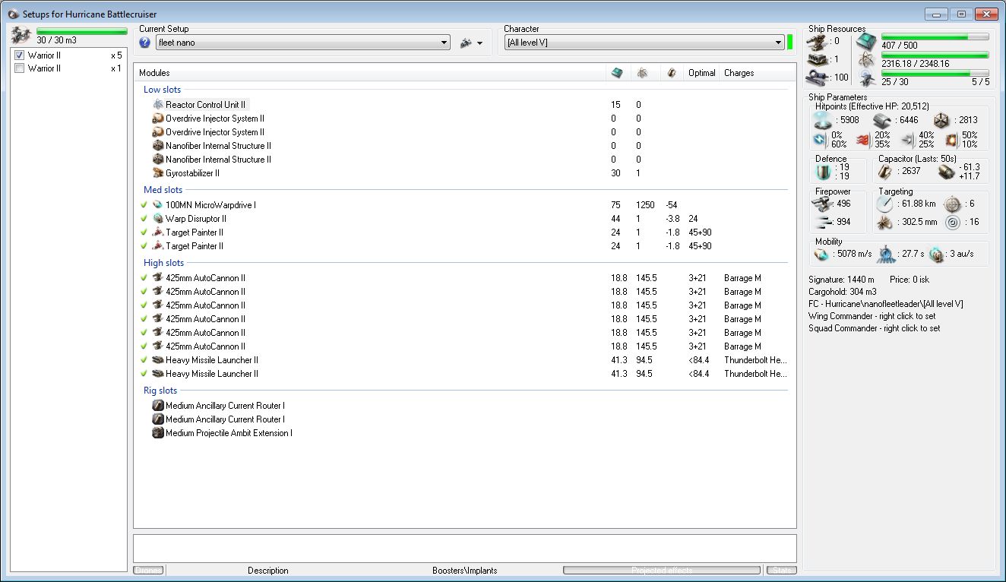Open the Current Setup dropdown showing fleet nano
The width and height of the screenshot is (1006, 582).
pyautogui.click(x=302, y=43)
